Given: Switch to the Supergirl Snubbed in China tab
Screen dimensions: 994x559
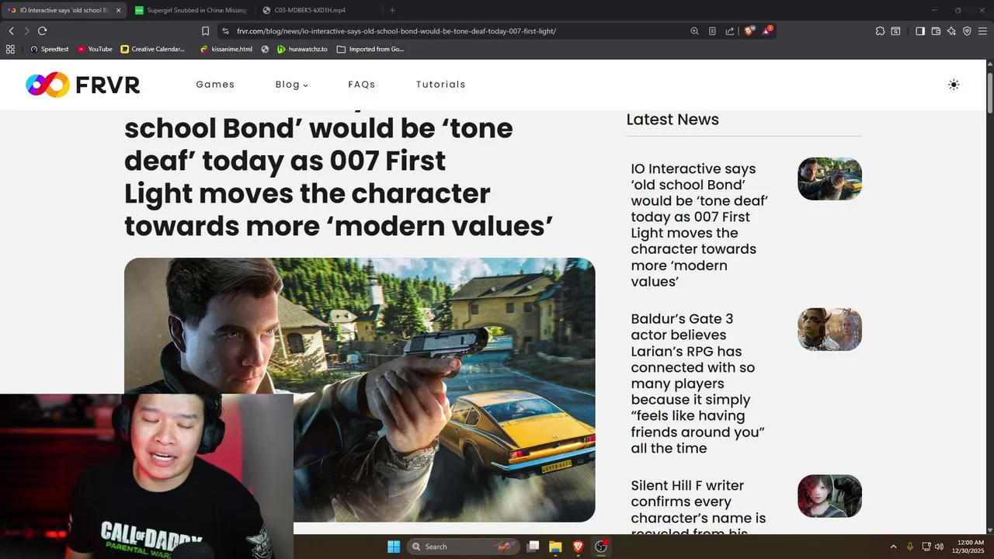Looking at the screenshot, I should click(190, 10).
